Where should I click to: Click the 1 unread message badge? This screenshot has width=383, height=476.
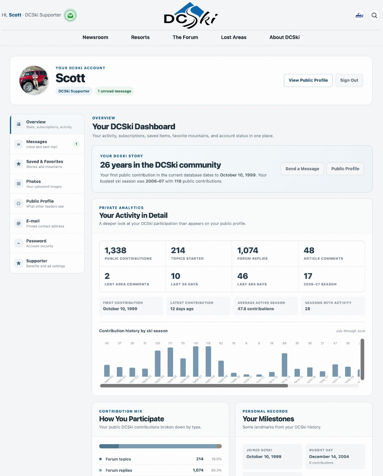coord(115,91)
